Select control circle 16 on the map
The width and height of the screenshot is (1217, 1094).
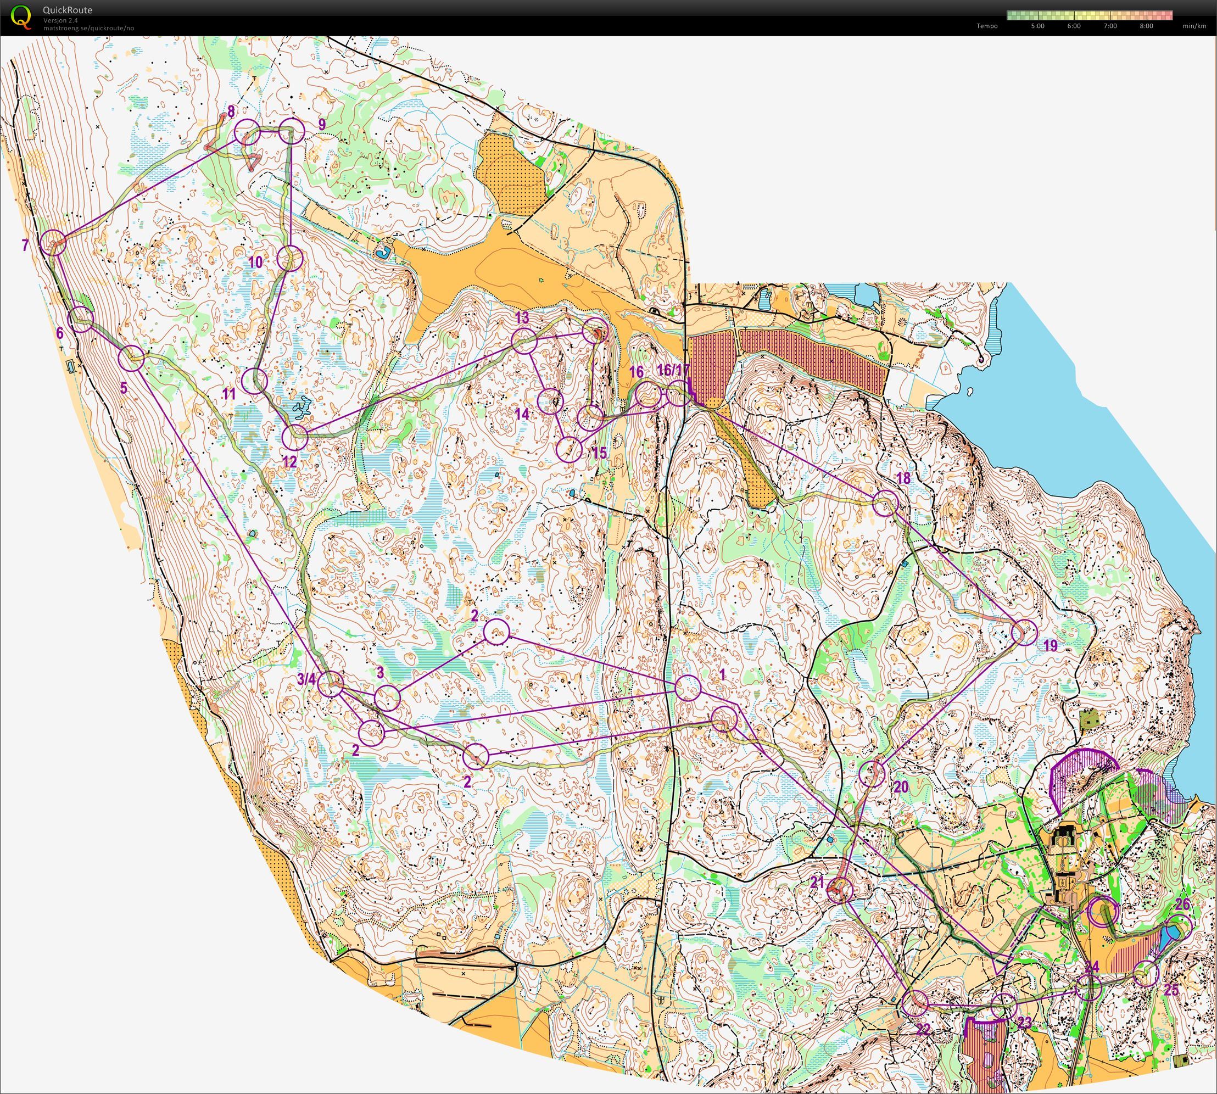648,394
